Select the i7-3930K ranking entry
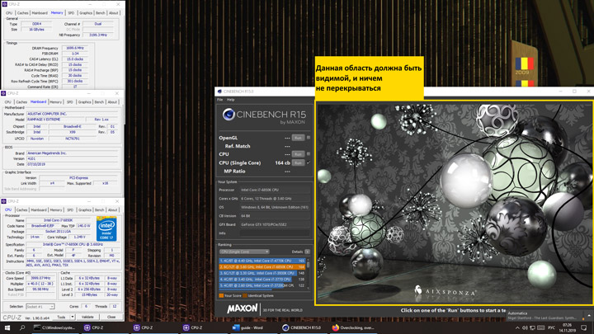Viewport: 594px width, 334px height. point(262,273)
